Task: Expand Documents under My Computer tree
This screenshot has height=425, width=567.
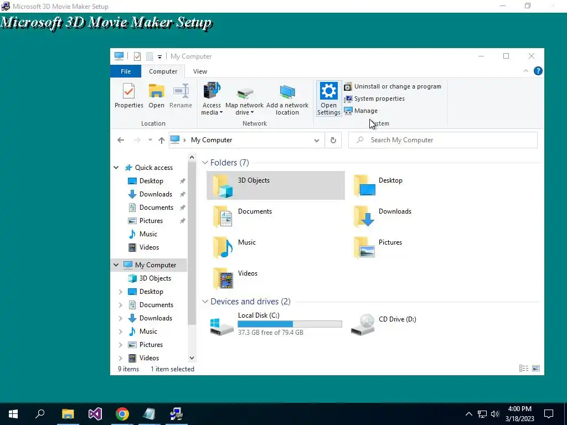Action: coord(121,305)
